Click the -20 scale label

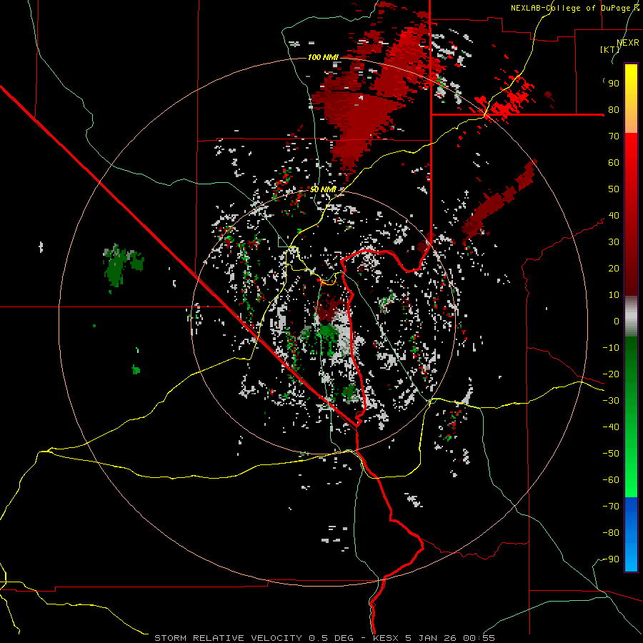(x=611, y=374)
